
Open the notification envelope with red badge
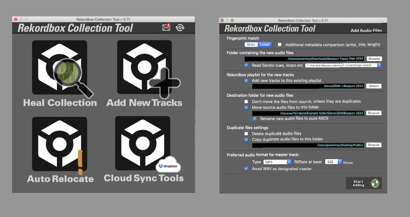166,27
